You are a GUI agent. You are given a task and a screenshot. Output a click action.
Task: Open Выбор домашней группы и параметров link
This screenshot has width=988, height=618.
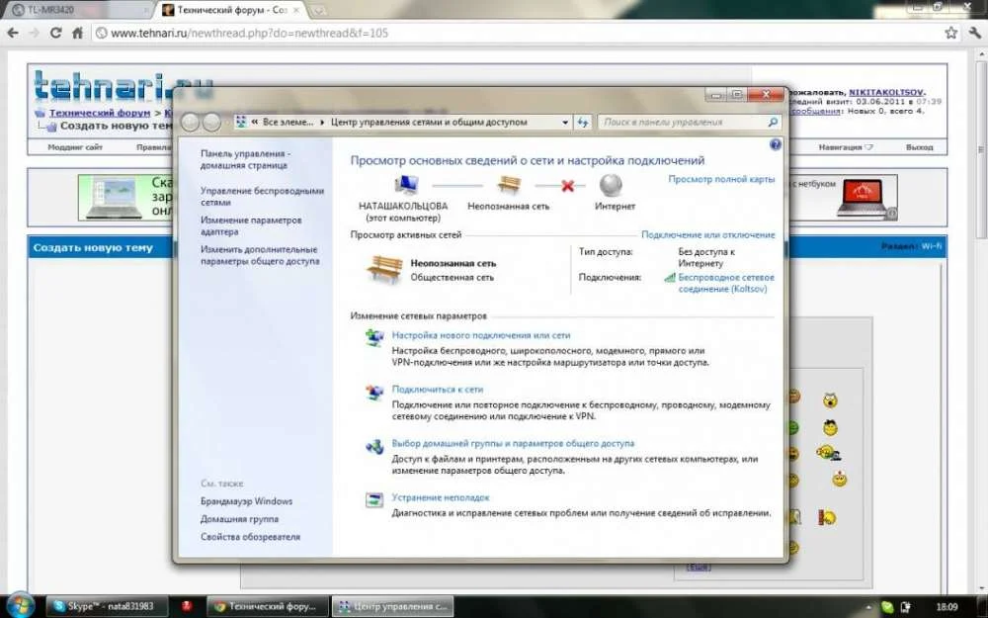coord(513,443)
